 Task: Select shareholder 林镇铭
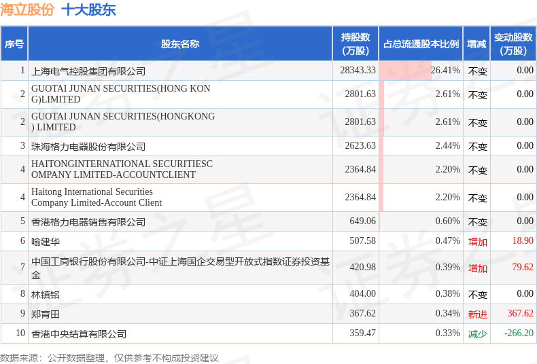[x=46, y=294]
